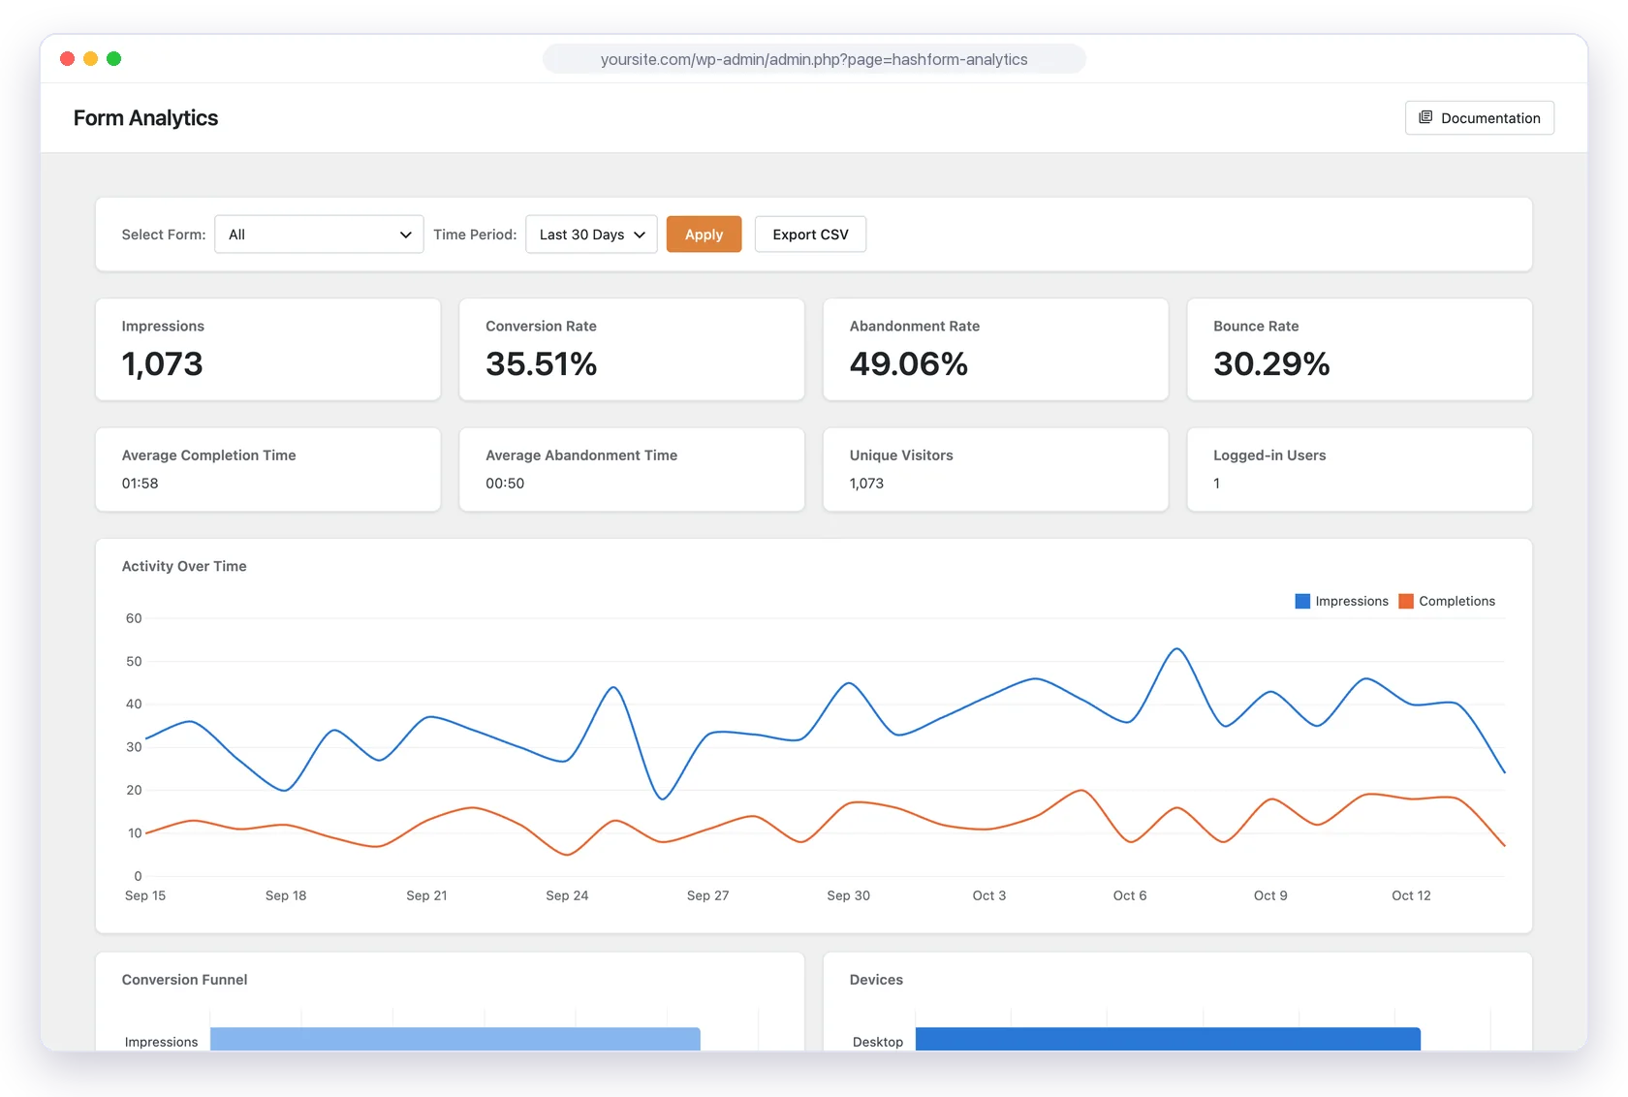Image resolution: width=1628 pixels, height=1097 pixels.
Task: Click the orange Apply button
Action: pyautogui.click(x=704, y=235)
